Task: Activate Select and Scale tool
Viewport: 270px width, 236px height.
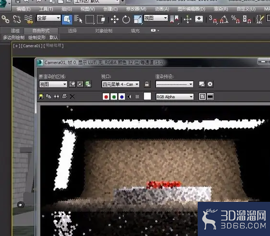Action: coord(138,19)
